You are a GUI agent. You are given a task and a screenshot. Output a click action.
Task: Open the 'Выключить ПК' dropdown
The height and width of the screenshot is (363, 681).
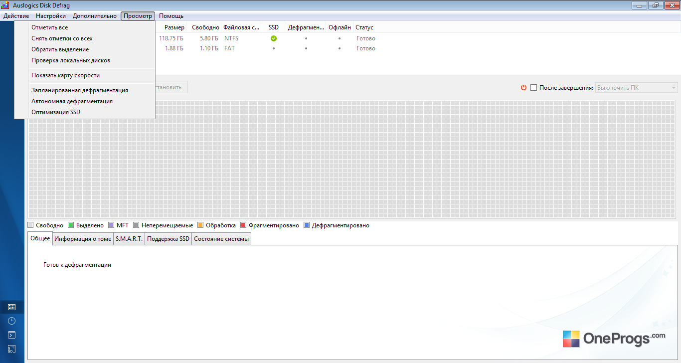coord(637,88)
